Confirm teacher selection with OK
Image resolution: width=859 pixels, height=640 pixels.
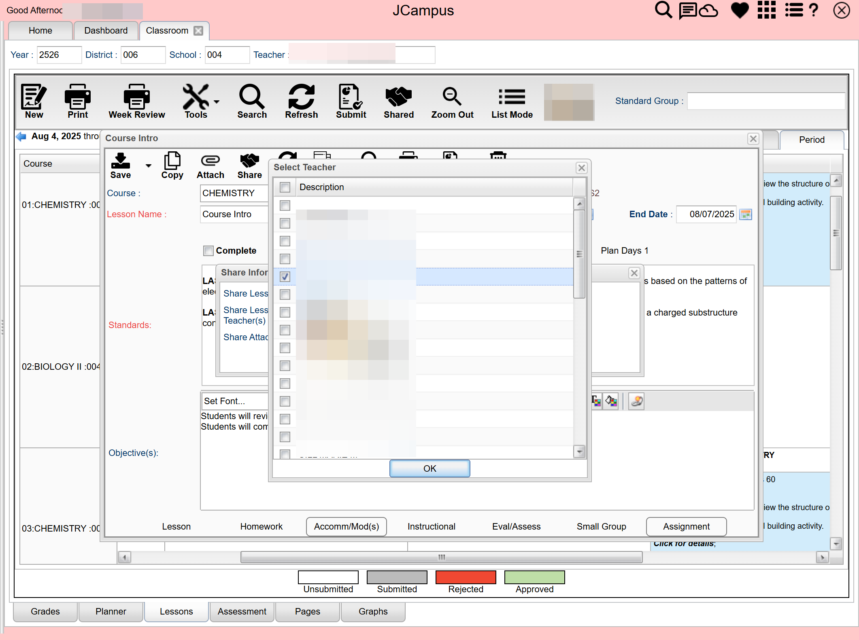coord(429,468)
